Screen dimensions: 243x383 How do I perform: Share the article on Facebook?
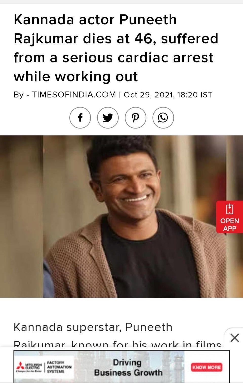point(80,118)
